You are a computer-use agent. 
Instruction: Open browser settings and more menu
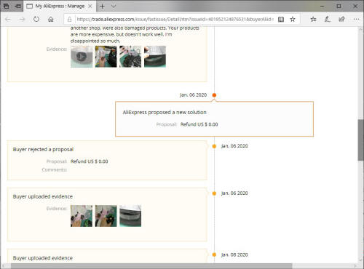pos(356,20)
